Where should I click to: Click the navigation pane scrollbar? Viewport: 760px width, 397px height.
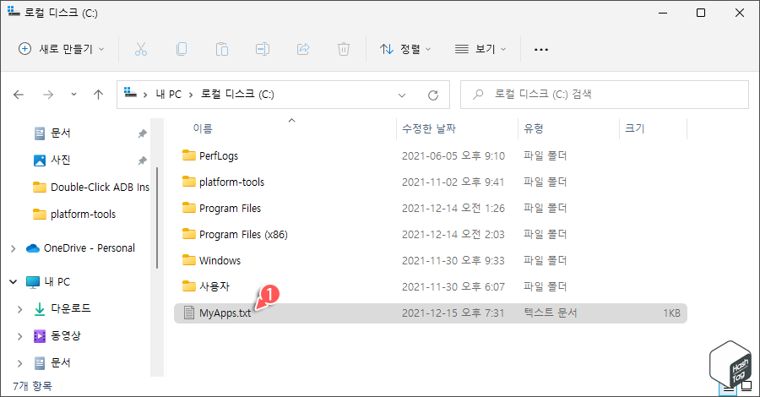tap(157, 218)
